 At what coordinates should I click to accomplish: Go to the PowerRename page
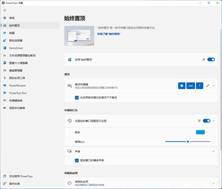(30, 85)
